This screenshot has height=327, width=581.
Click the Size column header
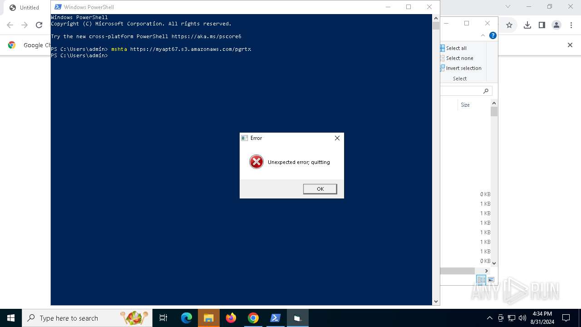pyautogui.click(x=465, y=105)
